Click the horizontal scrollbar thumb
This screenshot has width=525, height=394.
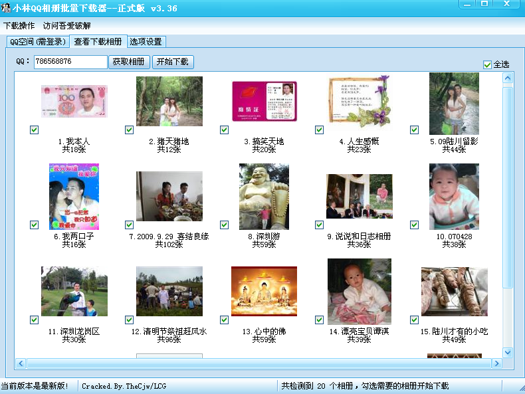(x=259, y=363)
